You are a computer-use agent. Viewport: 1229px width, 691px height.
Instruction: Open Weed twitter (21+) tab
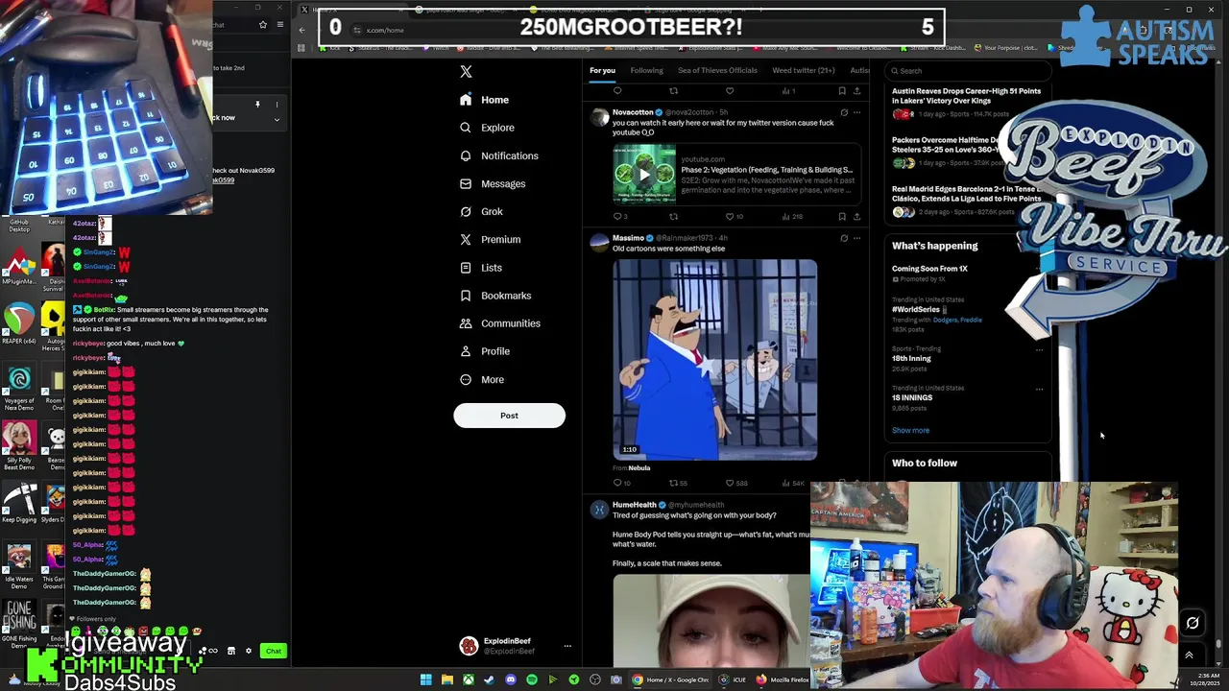(804, 70)
